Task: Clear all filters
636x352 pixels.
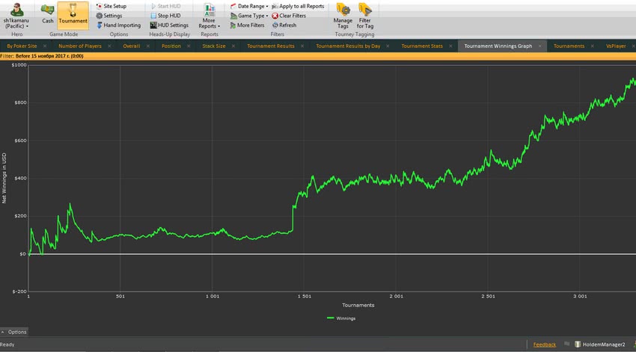Action: click(289, 16)
